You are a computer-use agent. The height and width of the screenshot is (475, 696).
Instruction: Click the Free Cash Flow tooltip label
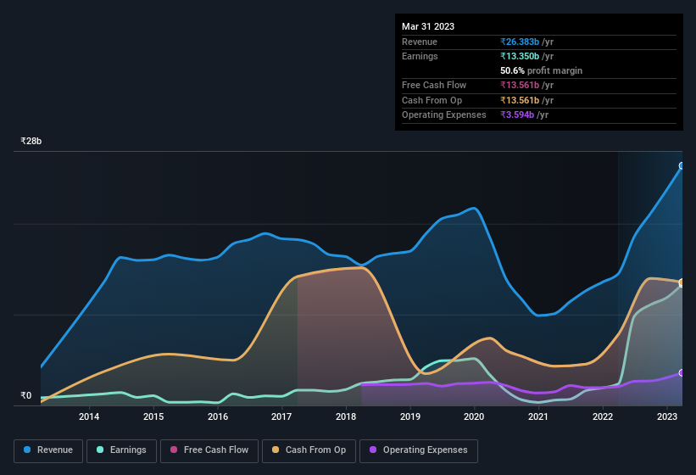point(434,85)
